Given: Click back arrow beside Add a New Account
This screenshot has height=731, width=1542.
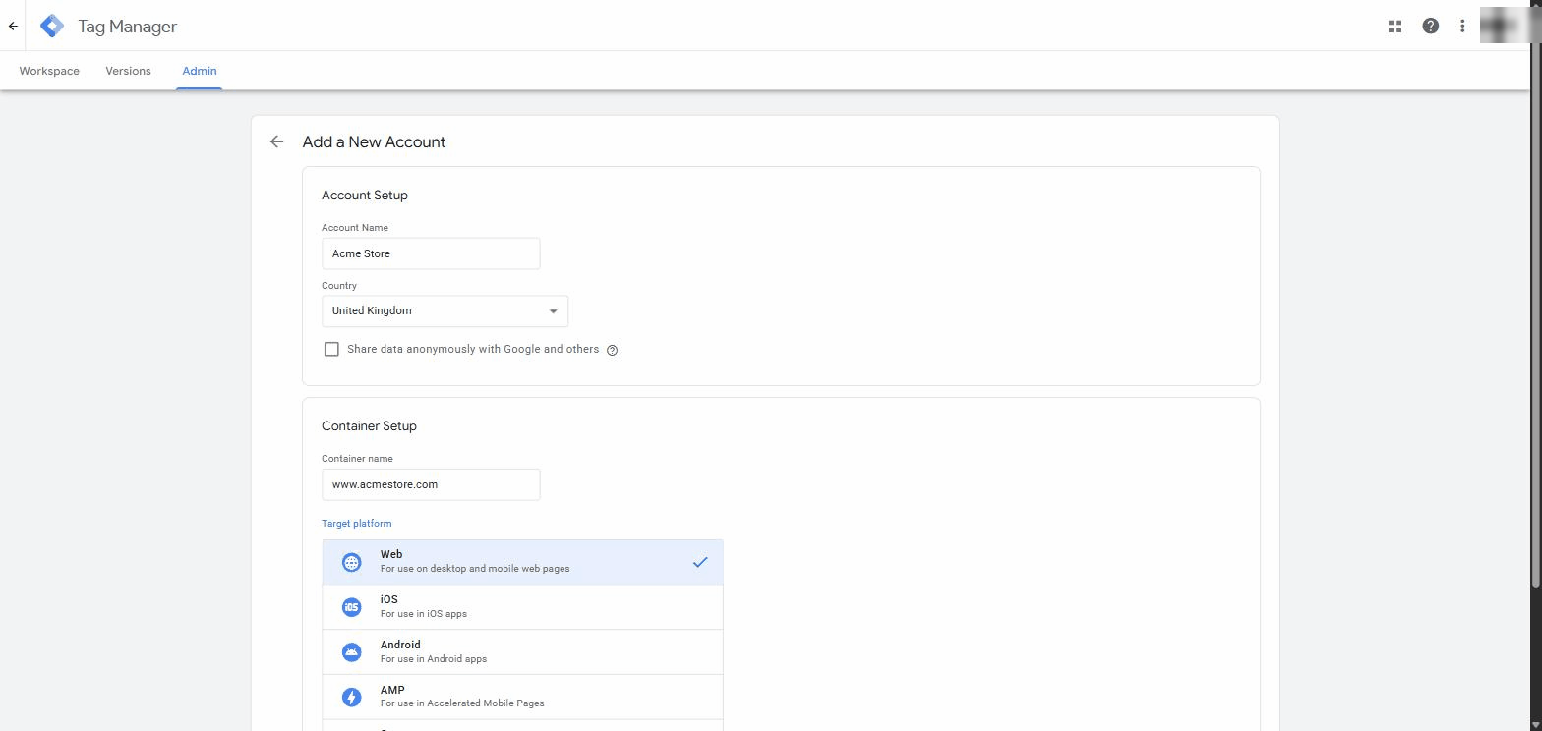Looking at the screenshot, I should pos(276,142).
